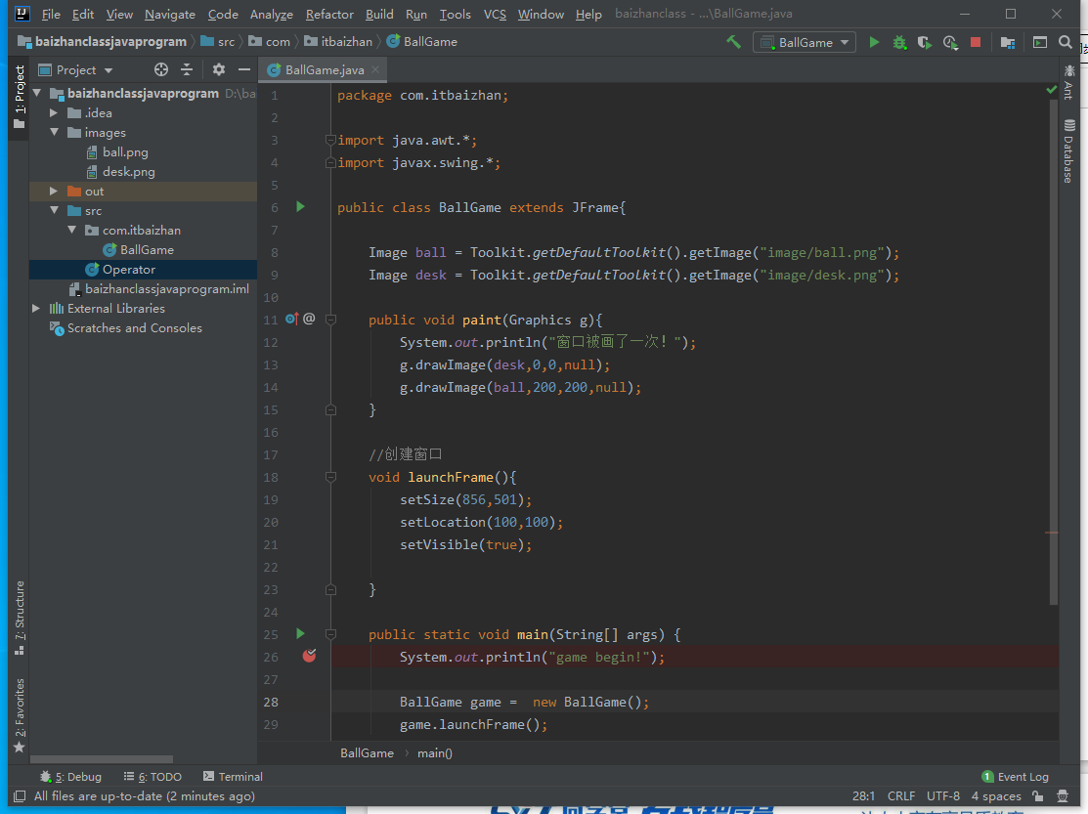Open the Debug tool window
This screenshot has width=1088, height=814.
(x=70, y=777)
